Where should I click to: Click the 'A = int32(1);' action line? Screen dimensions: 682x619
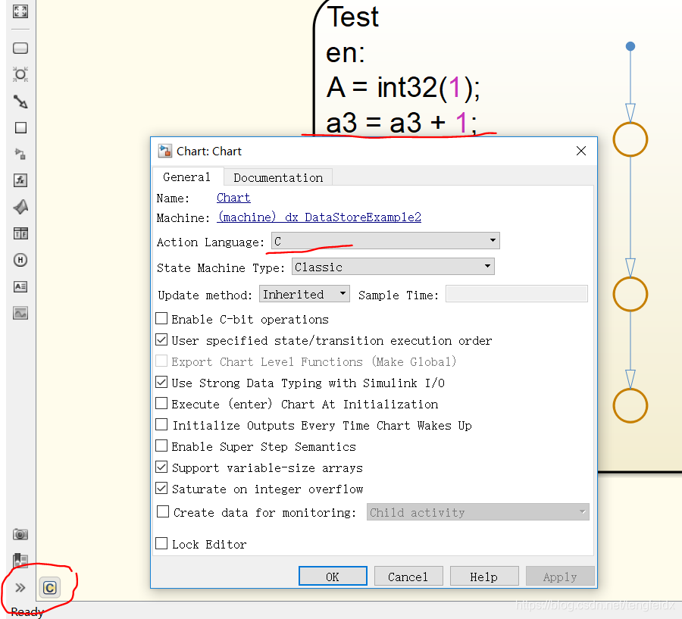(403, 87)
